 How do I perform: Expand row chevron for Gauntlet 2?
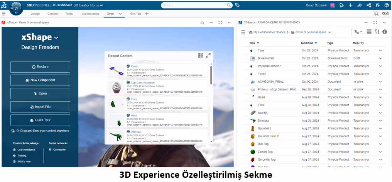380,128
